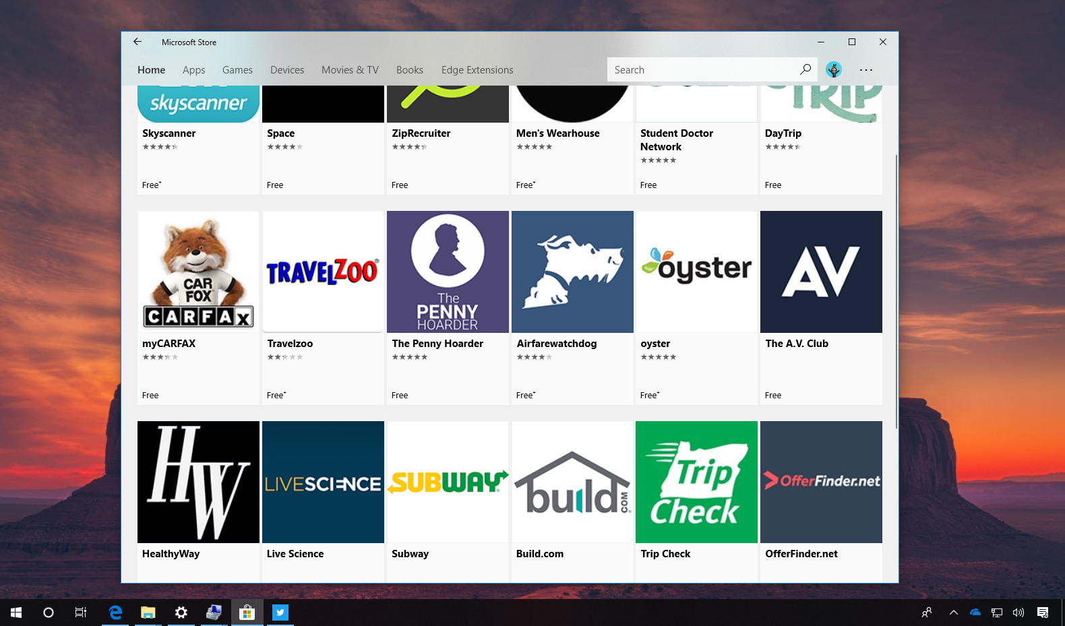Open the Trip Check green icon
The image size is (1065, 626).
(x=696, y=482)
